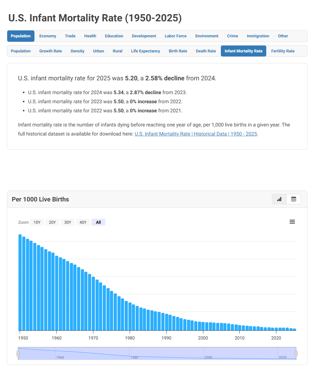Click the 'Zoom' label beside range buttons
This screenshot has width=312, height=369.
tap(23, 222)
